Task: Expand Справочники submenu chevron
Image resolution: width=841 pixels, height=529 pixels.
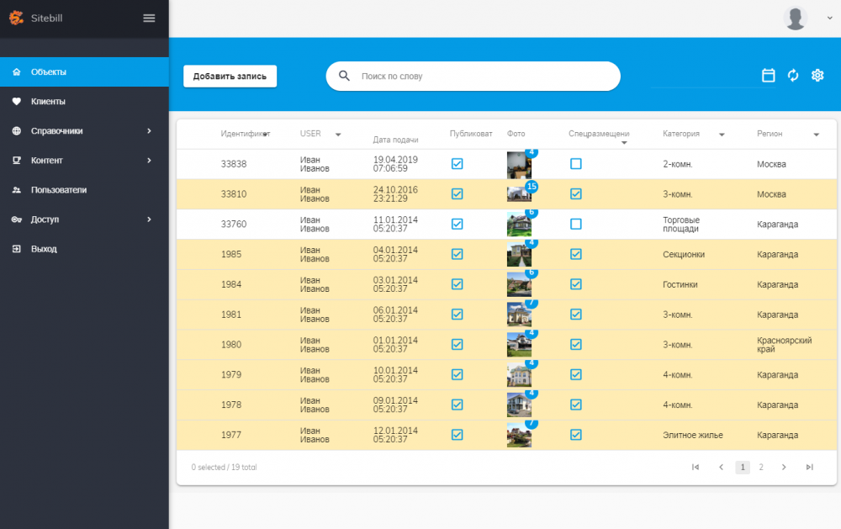Action: (149, 131)
